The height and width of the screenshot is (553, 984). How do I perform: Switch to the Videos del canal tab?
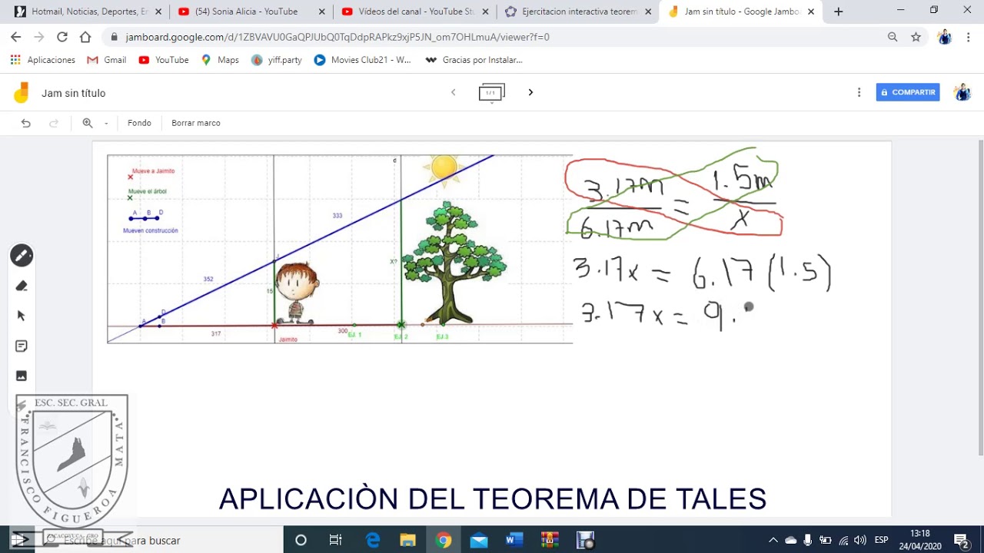414,12
